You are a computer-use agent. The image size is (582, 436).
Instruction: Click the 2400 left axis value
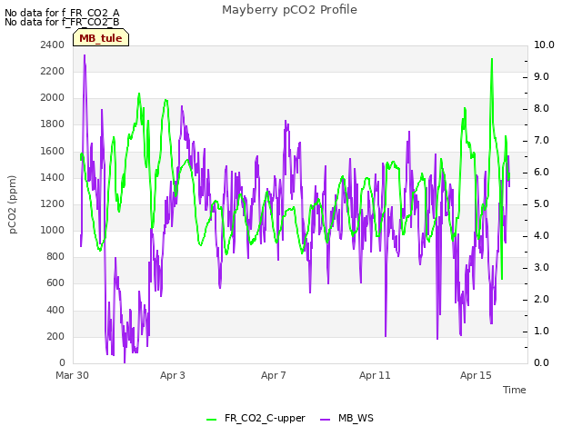(x=53, y=45)
